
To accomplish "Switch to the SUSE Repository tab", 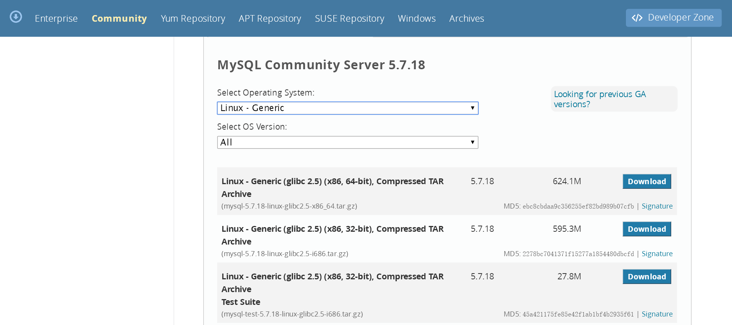I will click(350, 19).
